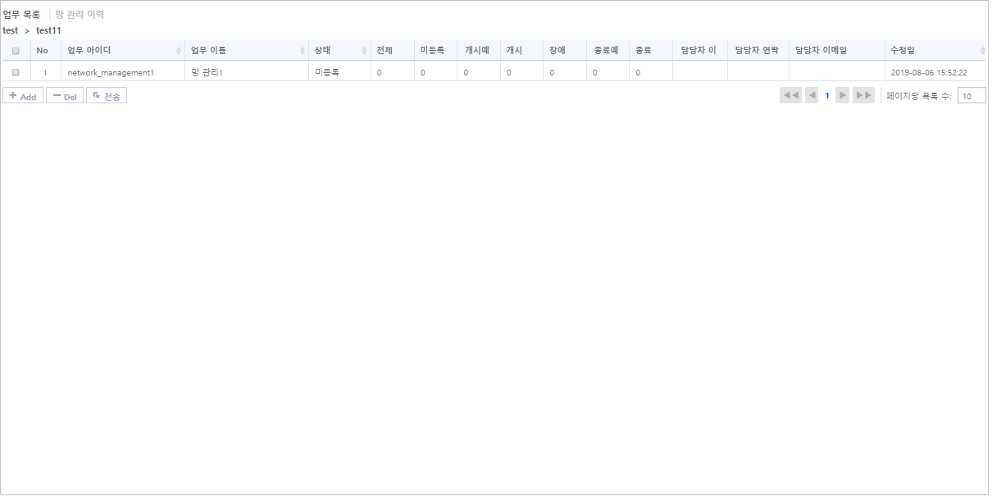Click the current page number 1

click(x=826, y=95)
